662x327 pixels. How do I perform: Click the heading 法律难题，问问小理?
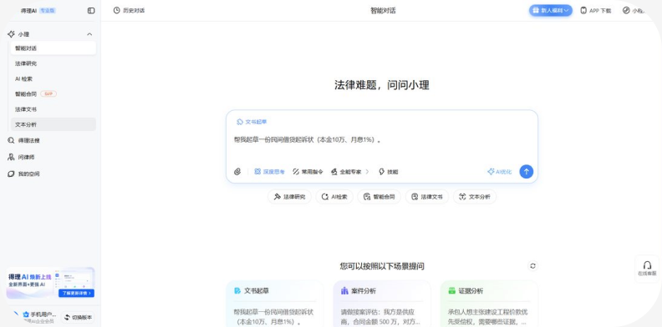click(x=382, y=85)
